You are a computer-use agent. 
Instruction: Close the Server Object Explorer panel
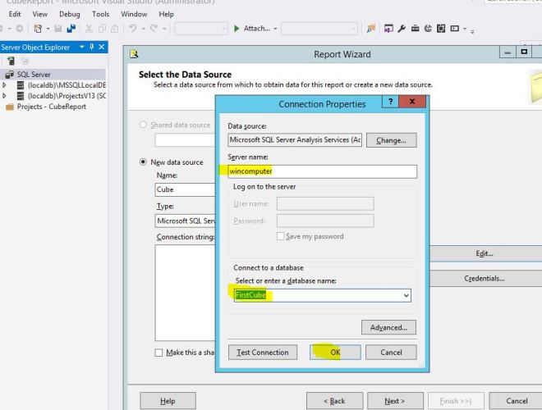101,47
